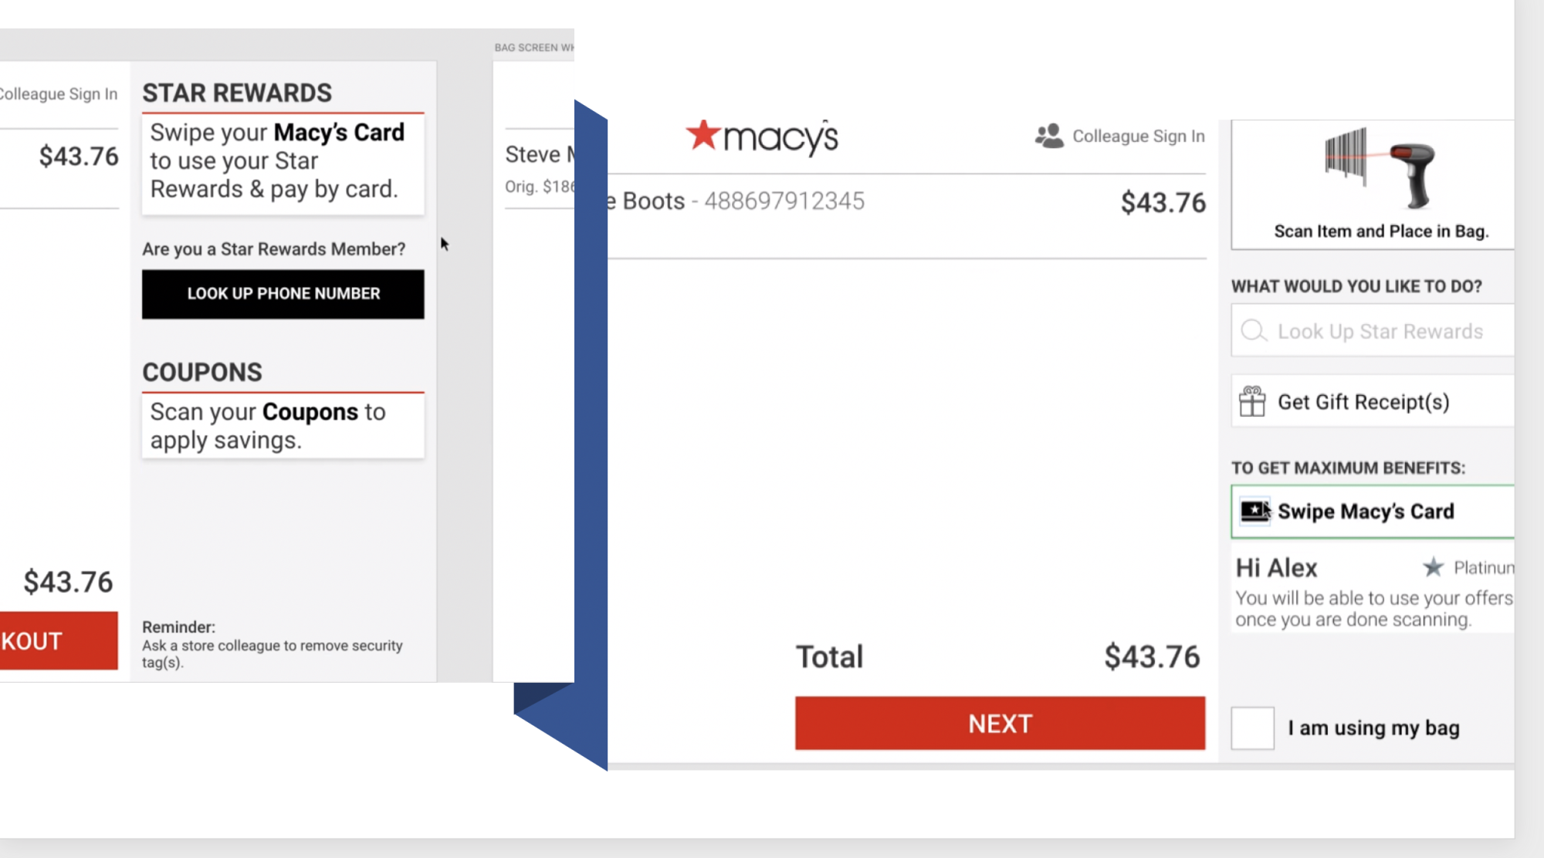1544x858 pixels.
Task: Click Look Up Phone Number button
Action: click(283, 294)
